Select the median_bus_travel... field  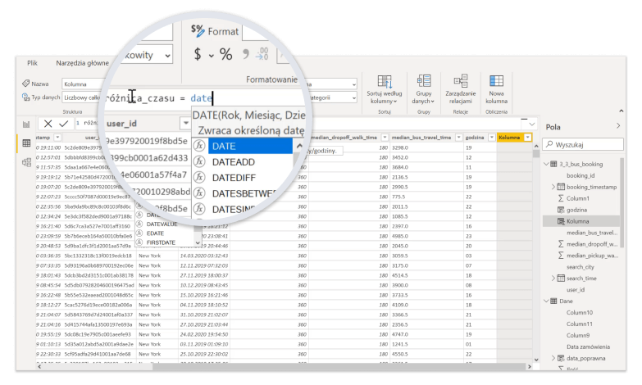coord(592,233)
